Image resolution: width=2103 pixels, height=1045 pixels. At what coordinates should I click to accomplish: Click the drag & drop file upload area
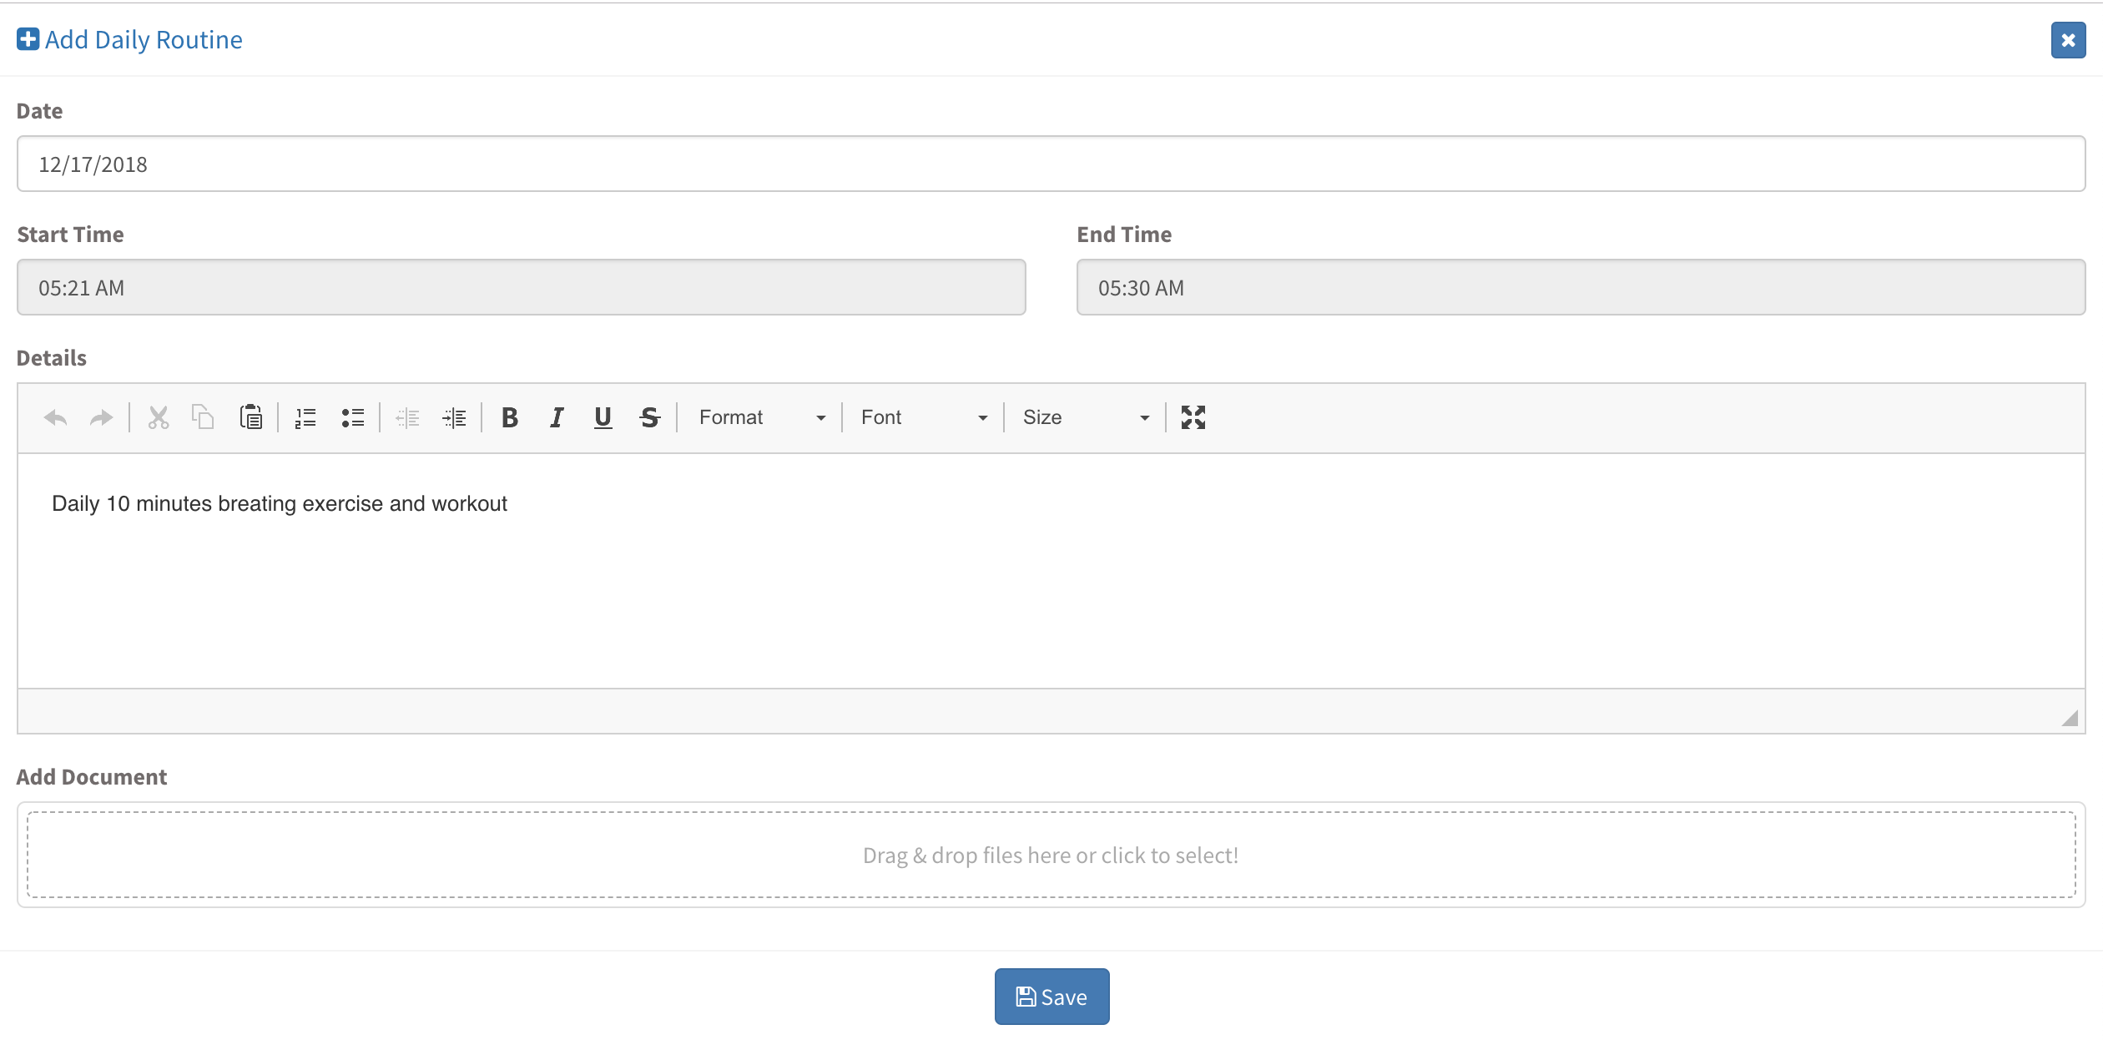[x=1051, y=856]
